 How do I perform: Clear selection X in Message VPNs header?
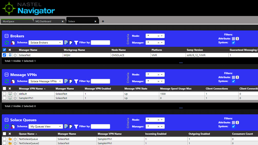[x=10, y=89]
